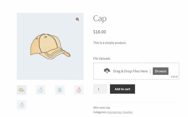The height and width of the screenshot is (117, 188).
Task: Click the File Uploads label
Action: tap(102, 58)
